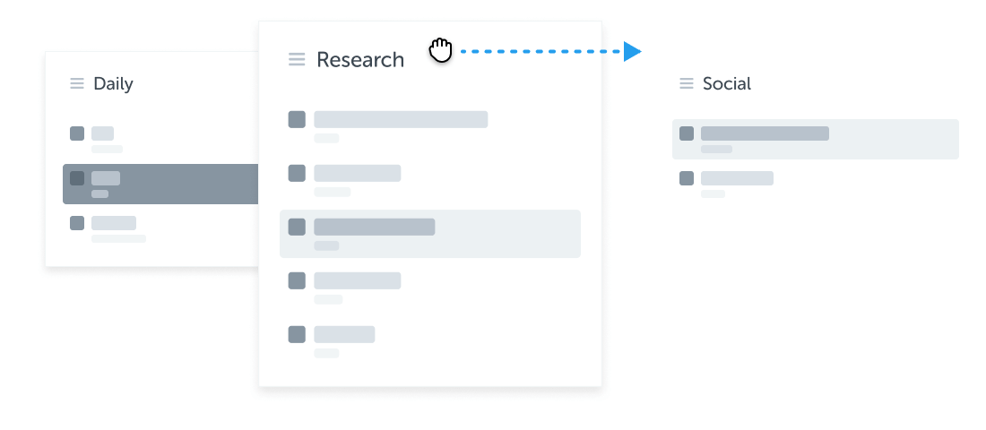This screenshot has height=430, width=986.
Task: Toggle checkbox of highlighted Research item
Action: pos(297,228)
